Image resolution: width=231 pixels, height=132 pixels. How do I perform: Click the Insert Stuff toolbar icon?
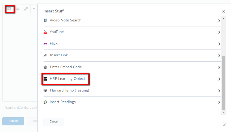click(9, 9)
